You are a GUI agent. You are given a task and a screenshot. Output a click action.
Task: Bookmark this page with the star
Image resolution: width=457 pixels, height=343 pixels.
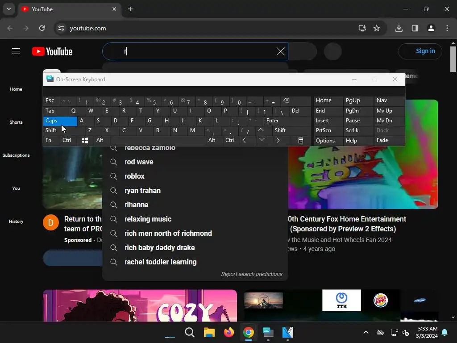click(x=377, y=28)
